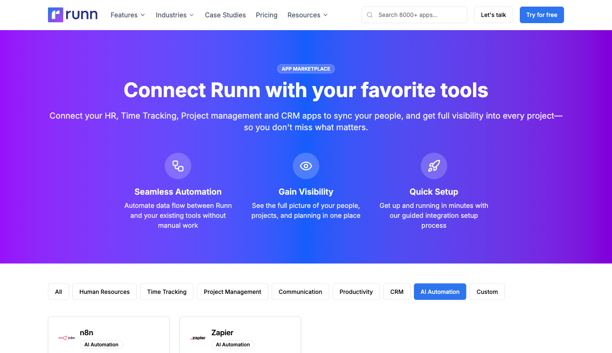Viewport: 612px width, 353px height.
Task: Open the Case Studies page
Action: point(225,15)
